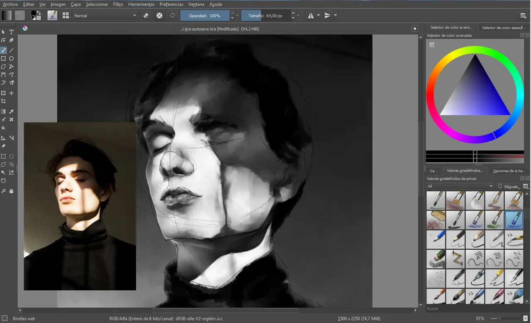Select the blue pencil brush preset
Viewport: 531px width, 323px height.
pyautogui.click(x=436, y=239)
